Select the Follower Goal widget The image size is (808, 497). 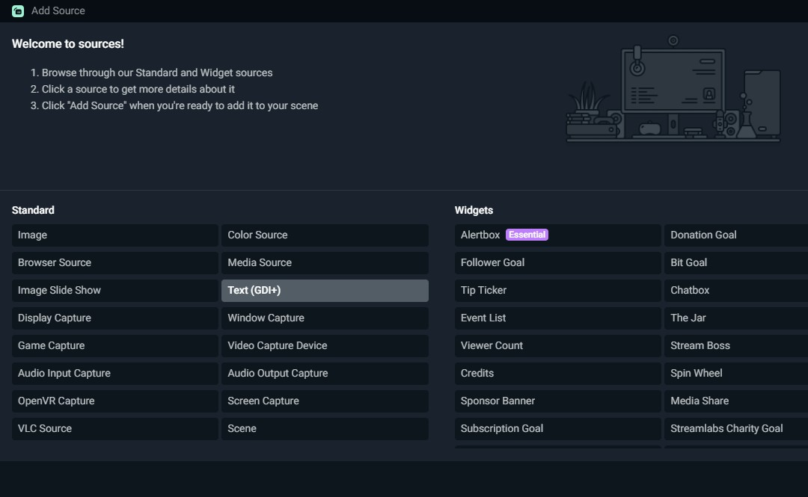click(x=557, y=262)
